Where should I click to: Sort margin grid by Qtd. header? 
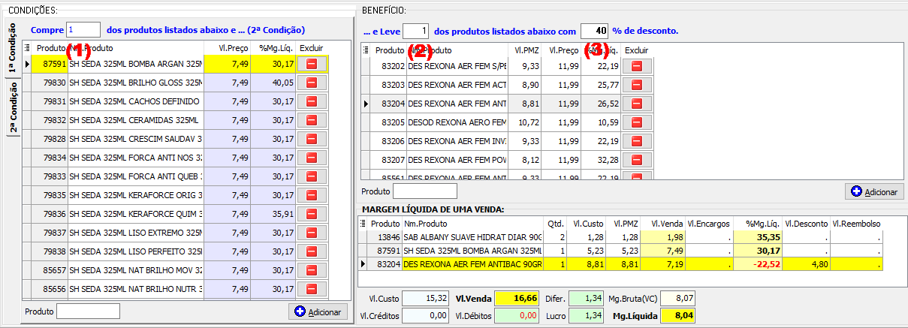point(554,223)
